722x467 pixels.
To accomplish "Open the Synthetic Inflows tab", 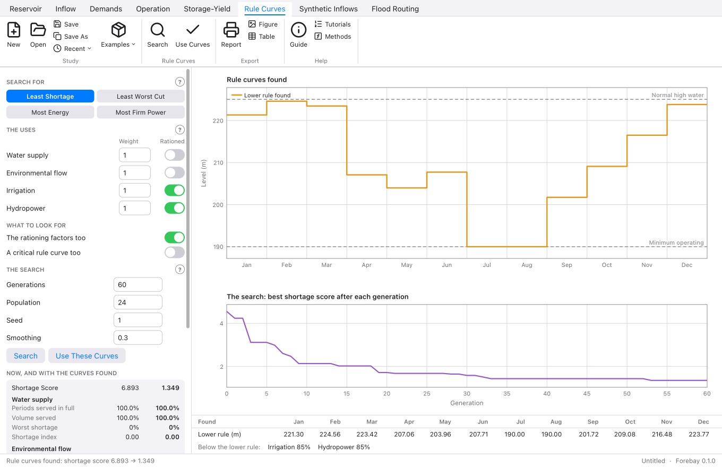I will (x=329, y=8).
